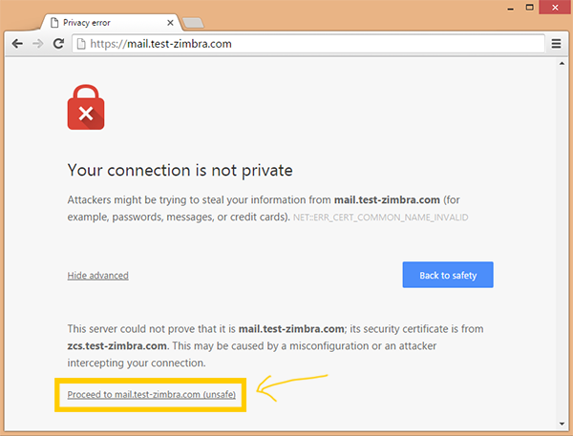Close the Privacy error tab

pos(170,23)
